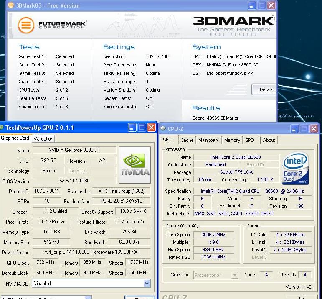Viewport: 322px width, 299px height.
Task: Click the CPU-Z title bar icon
Action: click(x=163, y=128)
